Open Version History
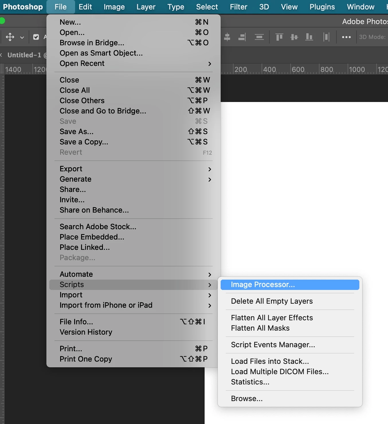 134,332
